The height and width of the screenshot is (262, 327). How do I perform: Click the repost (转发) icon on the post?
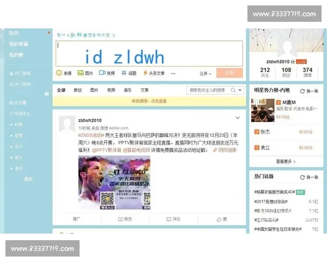point(120,219)
